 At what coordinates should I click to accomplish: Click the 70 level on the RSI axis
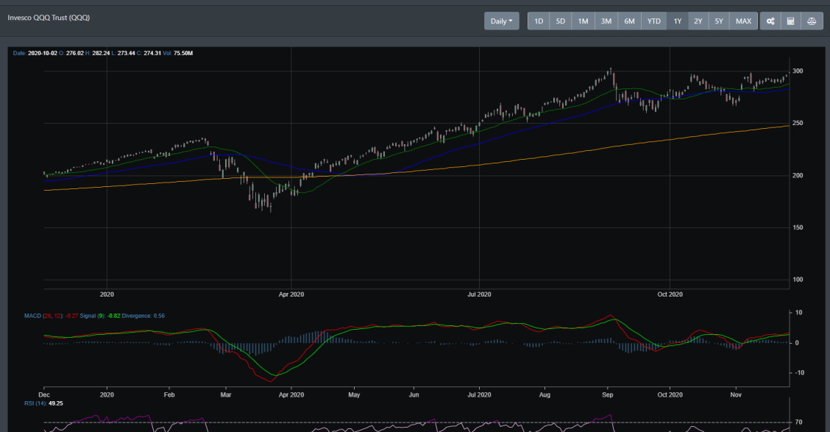tap(798, 422)
